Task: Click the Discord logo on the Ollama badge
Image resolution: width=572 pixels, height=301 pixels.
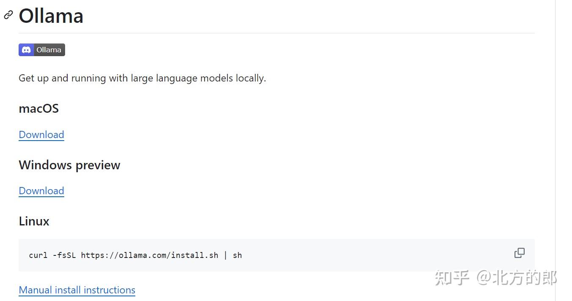Action: point(26,49)
